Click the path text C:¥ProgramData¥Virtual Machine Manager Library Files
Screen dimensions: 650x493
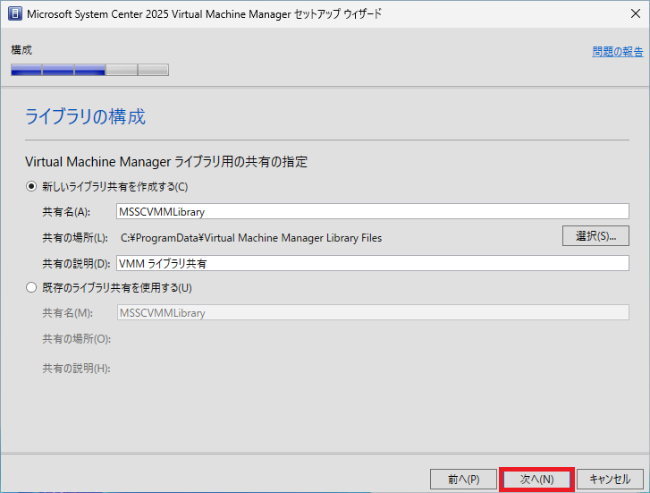[x=251, y=238]
